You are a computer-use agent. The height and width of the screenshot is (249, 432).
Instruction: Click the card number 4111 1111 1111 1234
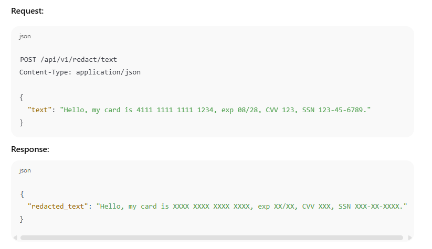tap(175, 110)
